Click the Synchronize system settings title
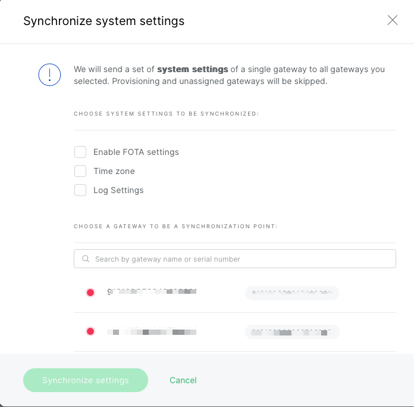The image size is (414, 407). (x=103, y=21)
